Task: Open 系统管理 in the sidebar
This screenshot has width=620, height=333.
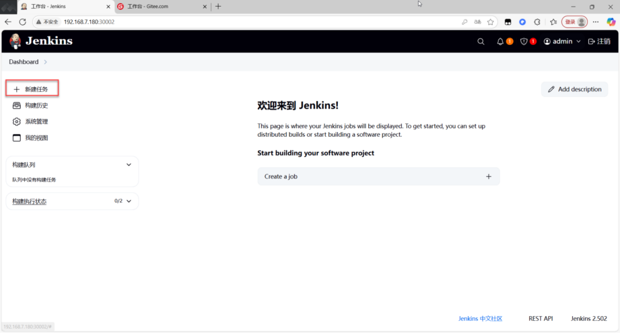Action: tap(36, 122)
